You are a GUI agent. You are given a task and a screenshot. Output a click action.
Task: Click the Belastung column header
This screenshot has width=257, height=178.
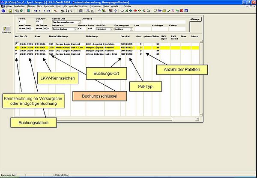tap(92, 36)
